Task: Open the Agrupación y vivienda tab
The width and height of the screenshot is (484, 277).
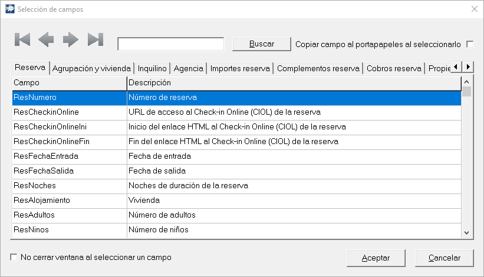Action: [91, 68]
